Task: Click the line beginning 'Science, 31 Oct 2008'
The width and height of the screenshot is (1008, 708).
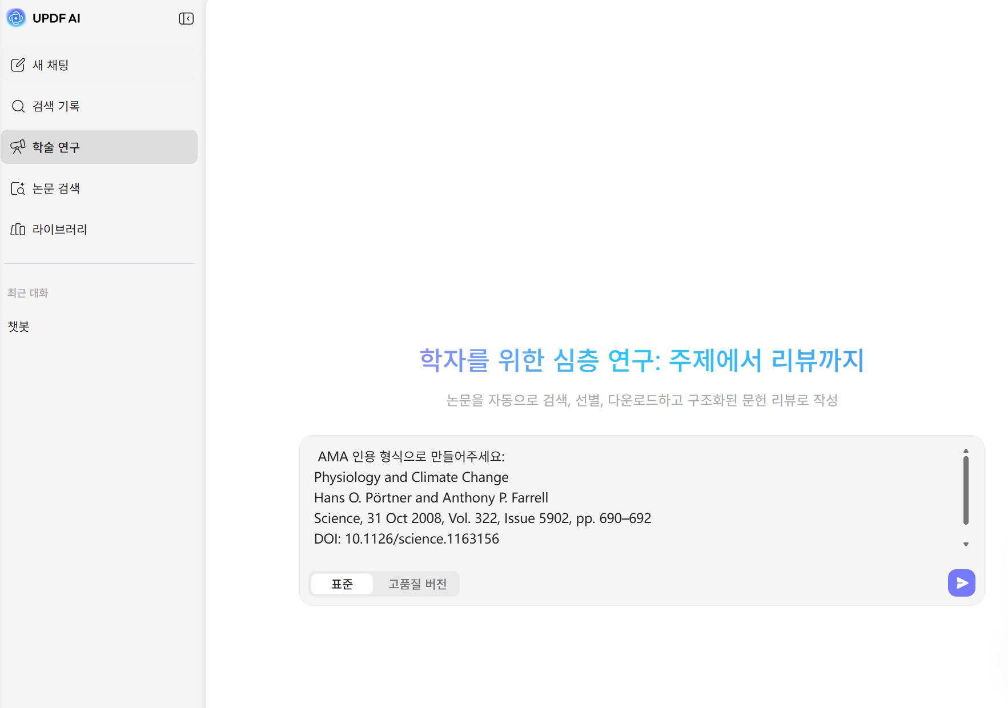Action: pos(483,518)
